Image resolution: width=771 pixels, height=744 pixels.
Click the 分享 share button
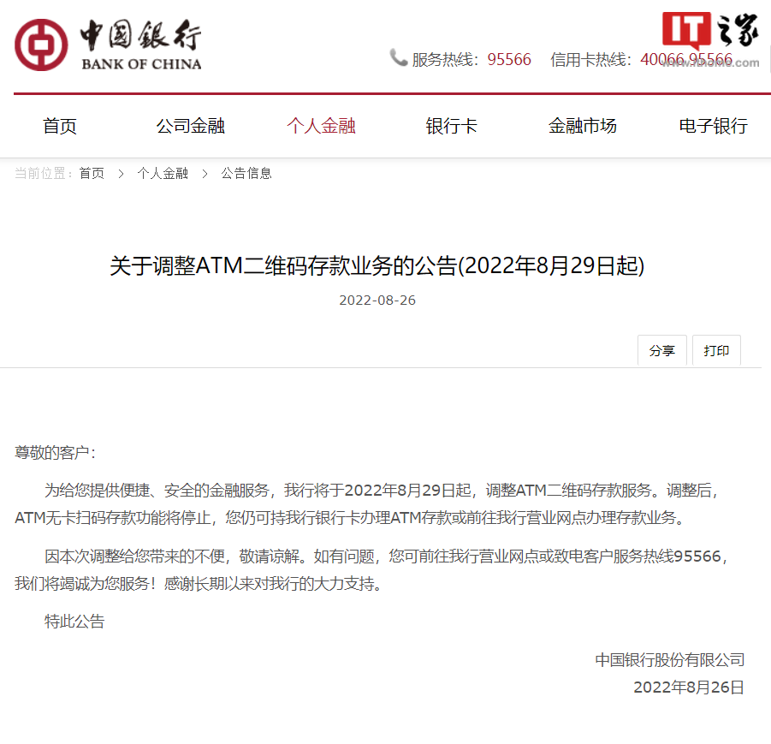pyautogui.click(x=661, y=350)
